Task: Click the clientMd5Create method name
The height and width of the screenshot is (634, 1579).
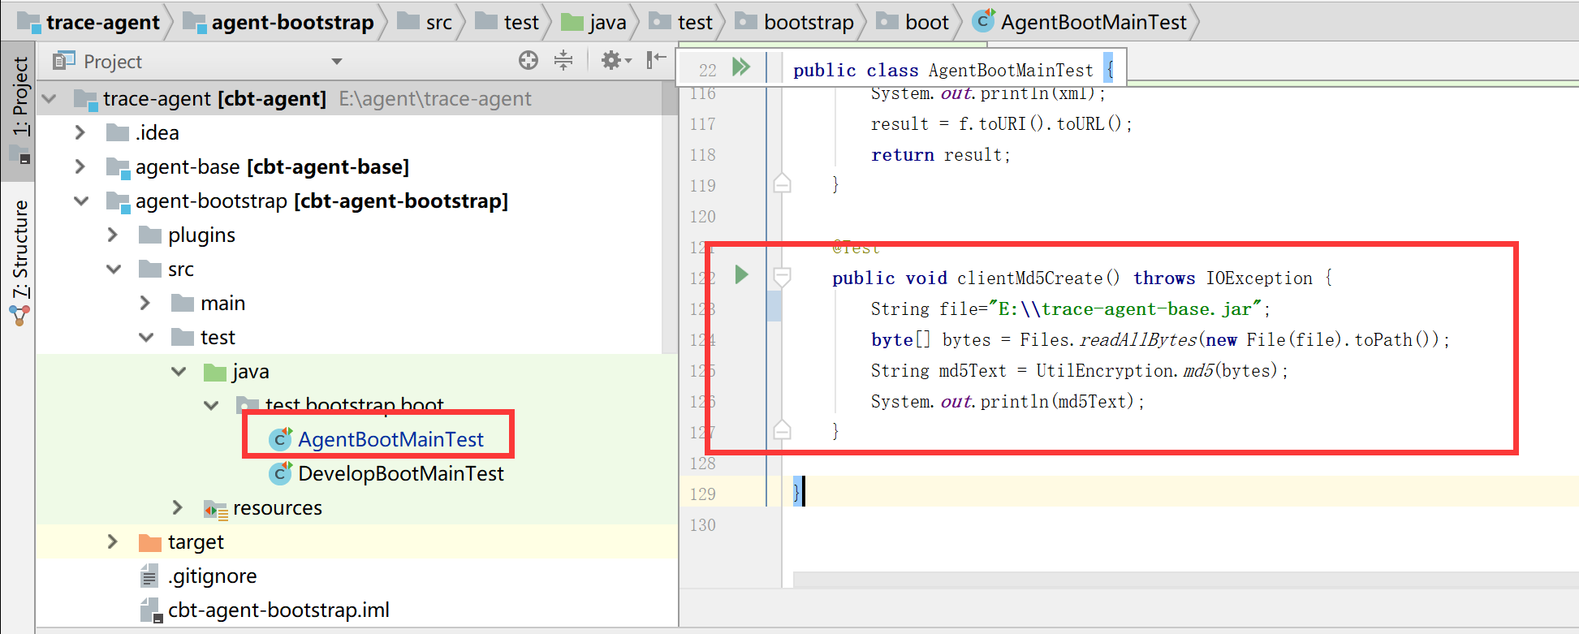Action: [x=1029, y=278]
